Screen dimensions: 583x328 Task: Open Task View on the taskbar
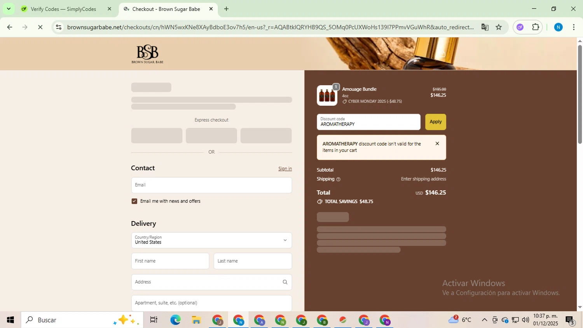point(154,320)
